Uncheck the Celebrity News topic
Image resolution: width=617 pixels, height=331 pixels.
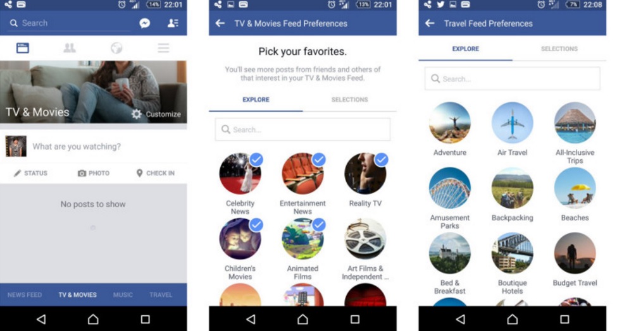tap(240, 173)
